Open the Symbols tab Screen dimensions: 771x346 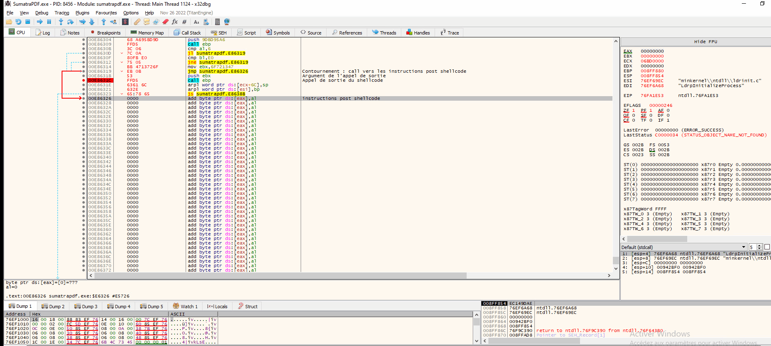pos(278,32)
